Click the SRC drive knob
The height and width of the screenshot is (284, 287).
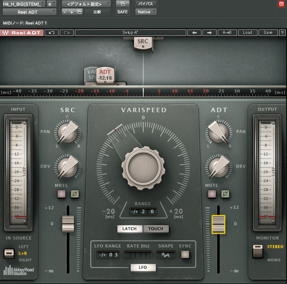pos(68,167)
